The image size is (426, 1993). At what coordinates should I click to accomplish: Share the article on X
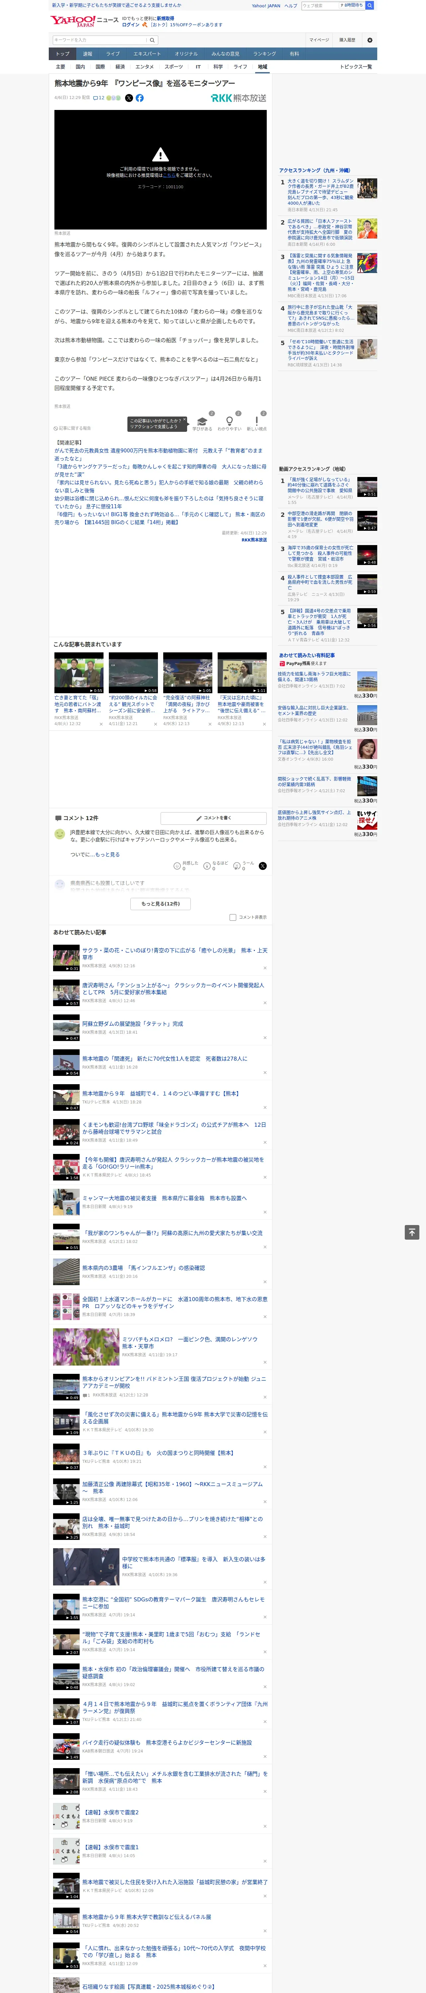129,98
